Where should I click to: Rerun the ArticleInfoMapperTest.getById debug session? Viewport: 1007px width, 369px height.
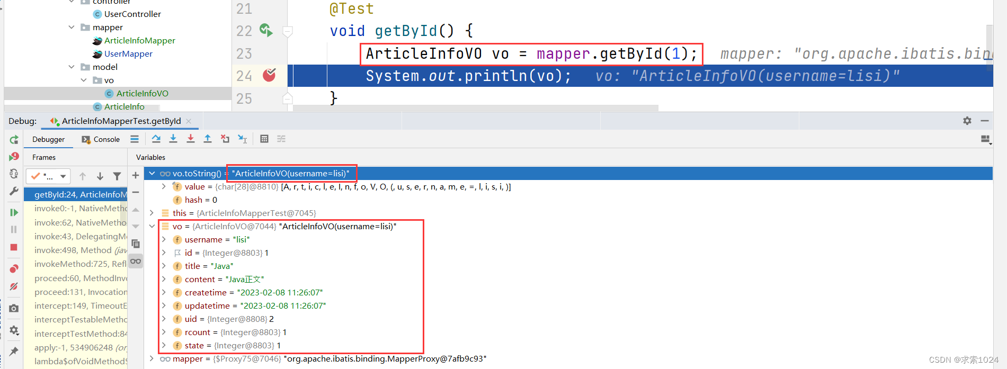[x=14, y=140]
